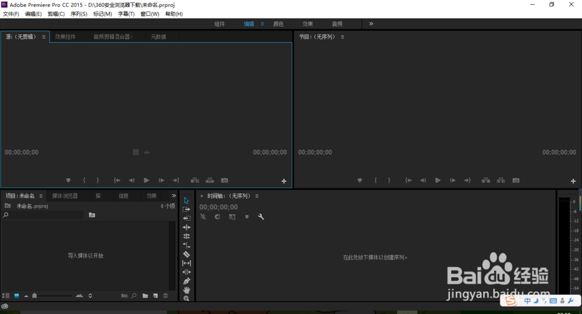Click timeline timecode 00;00;00;00

pos(219,207)
